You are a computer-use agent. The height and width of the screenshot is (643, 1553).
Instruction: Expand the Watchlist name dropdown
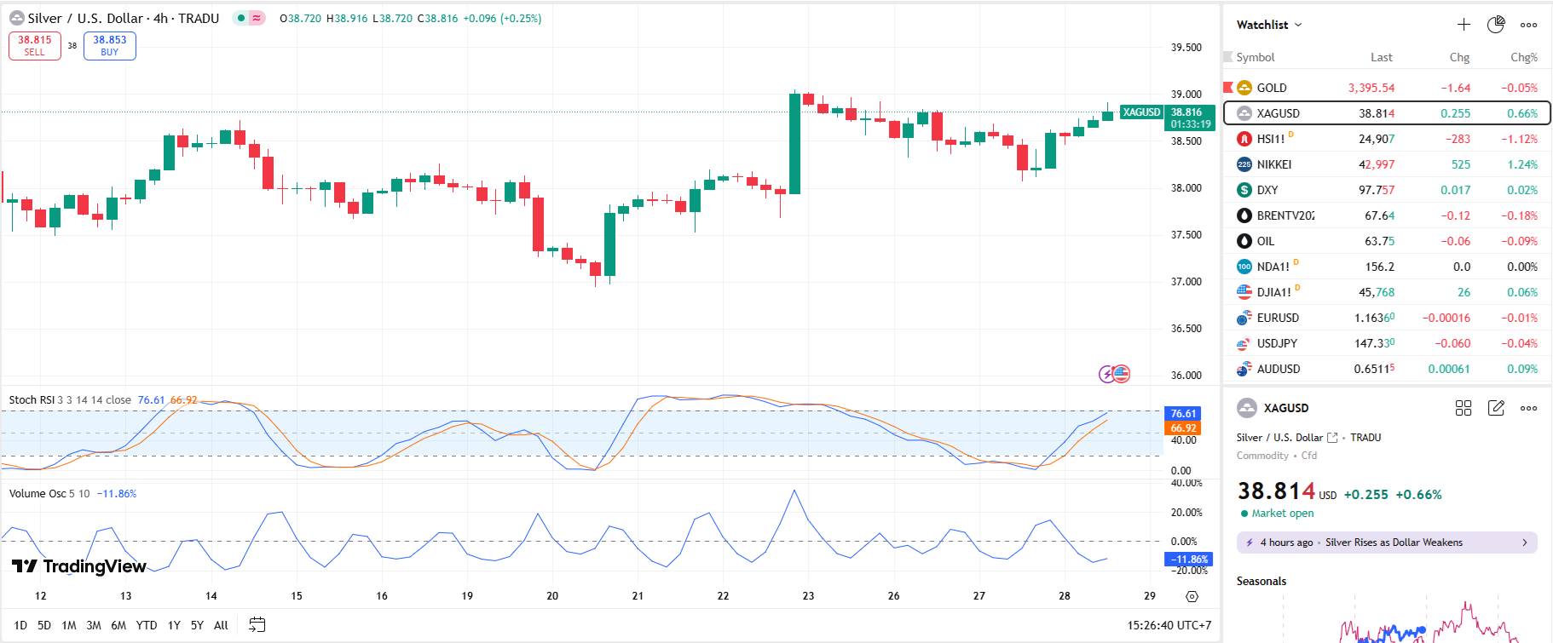pos(1269,25)
